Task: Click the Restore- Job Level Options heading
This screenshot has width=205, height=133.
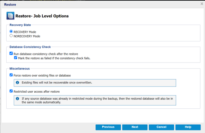Action: 42,16
